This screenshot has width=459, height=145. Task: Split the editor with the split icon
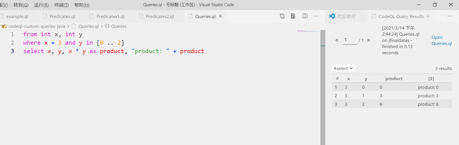(305, 16)
